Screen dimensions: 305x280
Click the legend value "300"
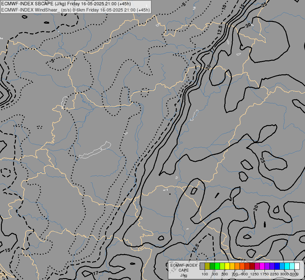click(x=215, y=274)
